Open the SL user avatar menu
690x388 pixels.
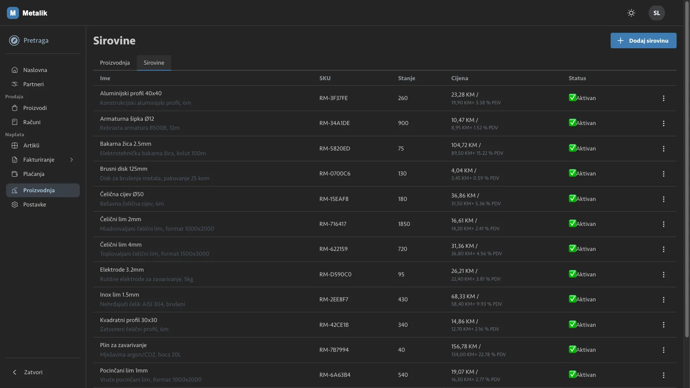[656, 13]
